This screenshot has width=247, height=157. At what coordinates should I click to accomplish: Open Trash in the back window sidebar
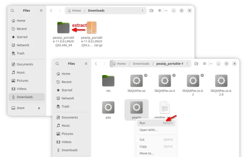click(20, 53)
